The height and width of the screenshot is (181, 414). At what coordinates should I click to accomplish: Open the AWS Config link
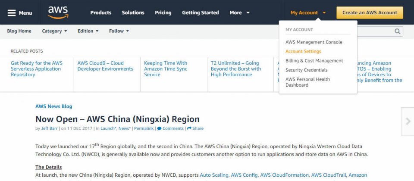pos(245,175)
